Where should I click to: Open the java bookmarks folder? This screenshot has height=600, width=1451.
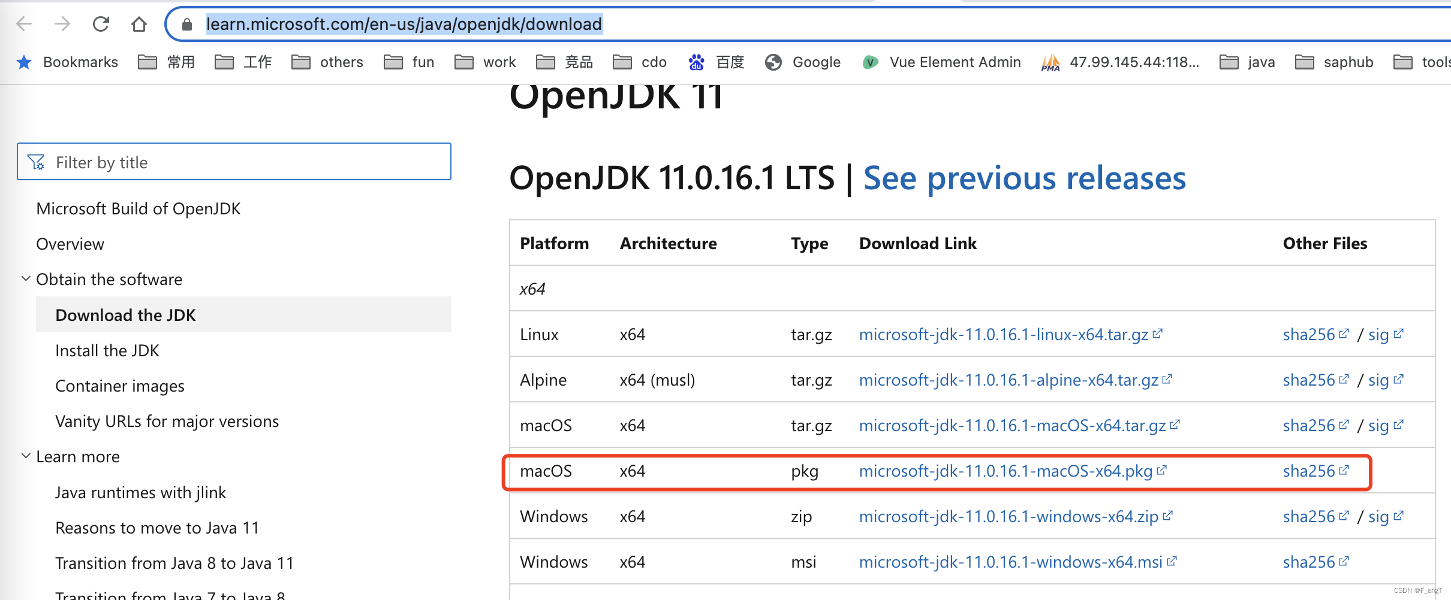coord(1248,62)
